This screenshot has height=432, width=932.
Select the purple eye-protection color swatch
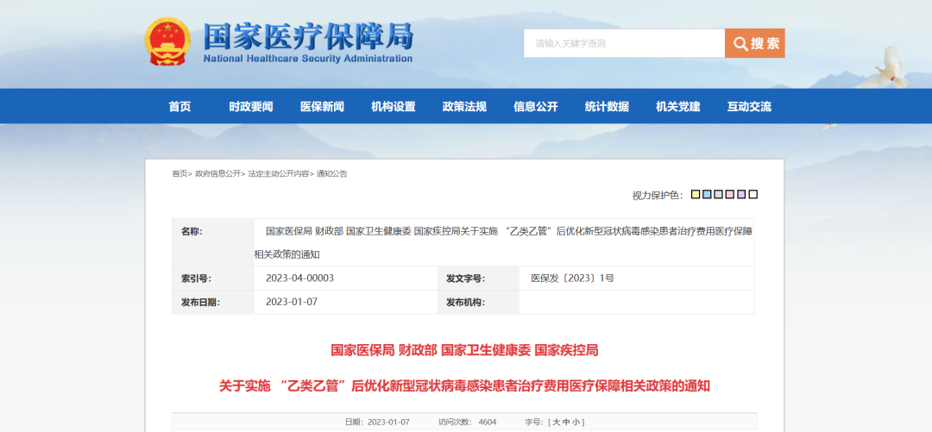tap(741, 194)
